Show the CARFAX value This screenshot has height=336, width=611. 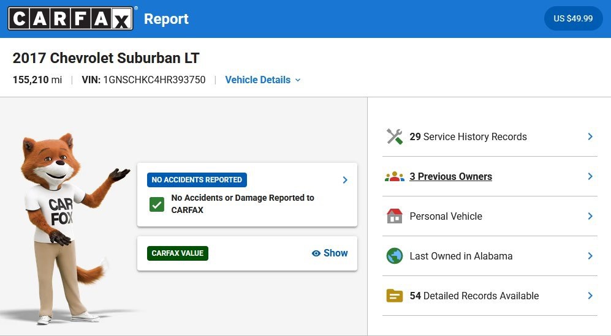pyautogui.click(x=330, y=253)
